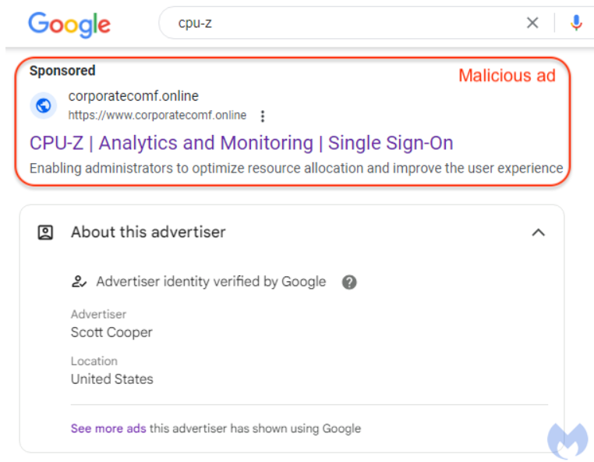Click the globe favicon of the sponsored ad
Viewport: 594px width, 462px height.
click(x=44, y=105)
